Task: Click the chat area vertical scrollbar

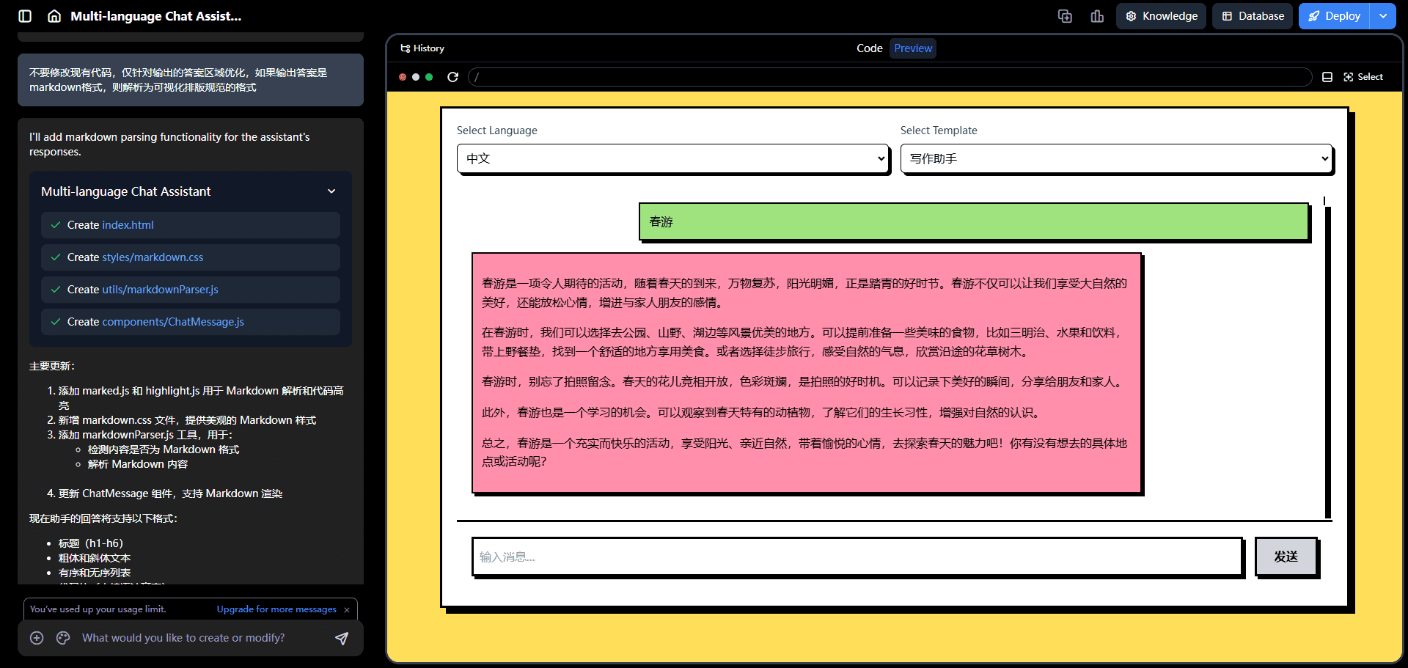Action: 1327,359
